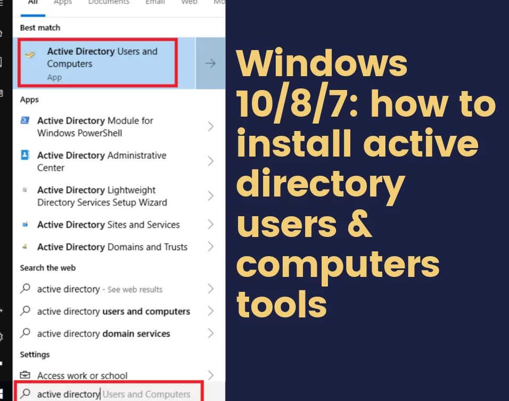Open Active Directory Sites and Services
509x401 pixels.
[x=109, y=224]
